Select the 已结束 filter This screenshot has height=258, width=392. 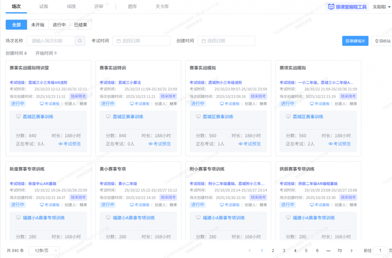(x=80, y=25)
